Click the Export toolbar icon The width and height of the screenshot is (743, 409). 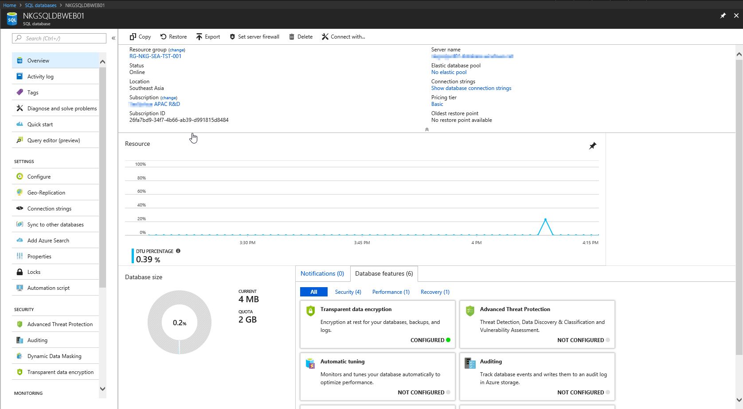pyautogui.click(x=199, y=37)
